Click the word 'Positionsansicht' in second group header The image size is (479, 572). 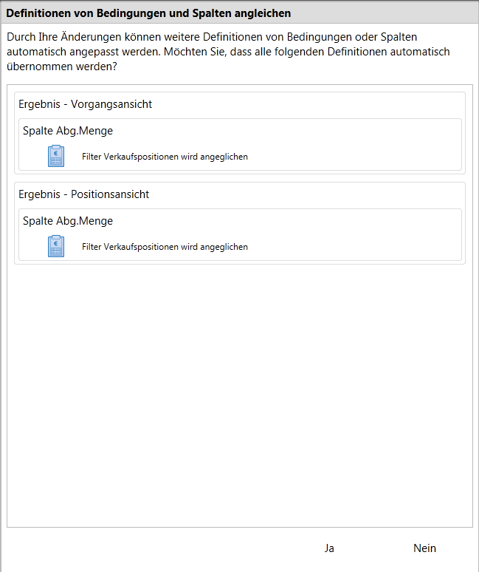[110, 194]
